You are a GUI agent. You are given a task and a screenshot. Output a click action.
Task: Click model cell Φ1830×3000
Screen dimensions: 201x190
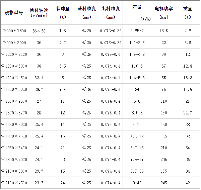click(14, 124)
